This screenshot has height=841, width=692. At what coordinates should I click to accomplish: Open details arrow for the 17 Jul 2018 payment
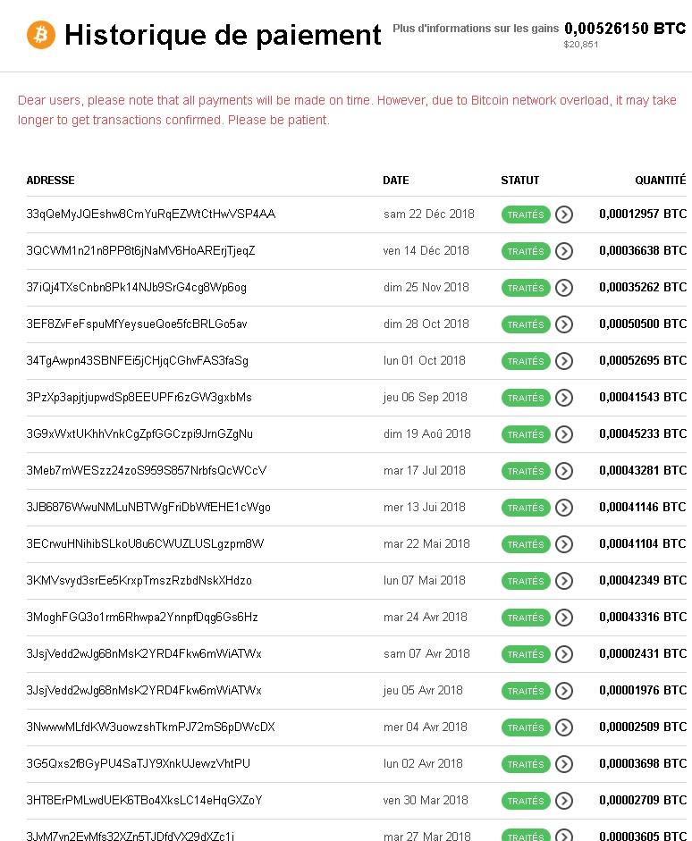pos(564,471)
